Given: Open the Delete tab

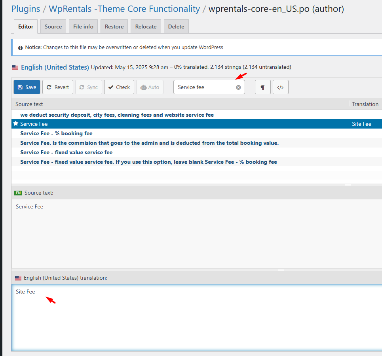Looking at the screenshot, I should click(x=176, y=27).
